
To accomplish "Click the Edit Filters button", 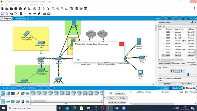I will tap(168, 84).
